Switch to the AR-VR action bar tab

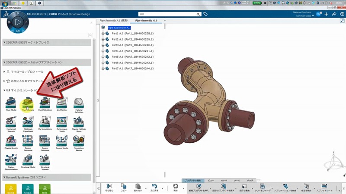[224, 180]
